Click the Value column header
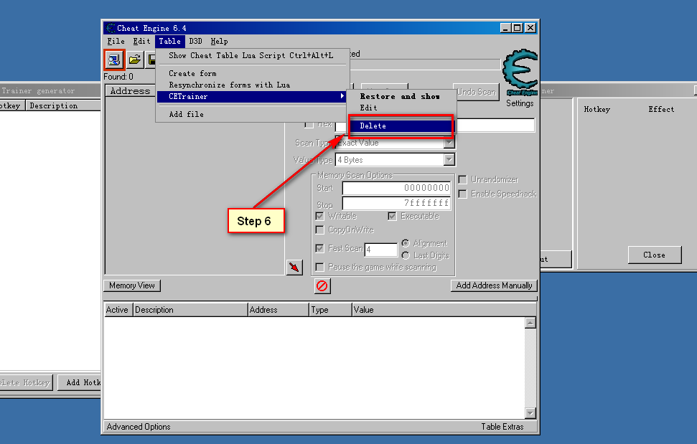697x444 pixels. (444, 309)
